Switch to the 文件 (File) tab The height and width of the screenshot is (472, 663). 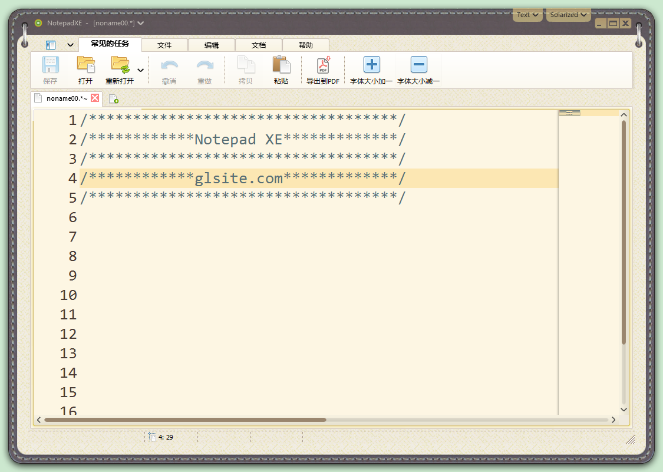(x=164, y=45)
